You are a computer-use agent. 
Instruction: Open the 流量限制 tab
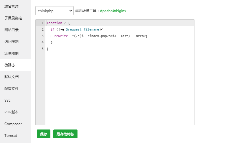click(x=11, y=53)
